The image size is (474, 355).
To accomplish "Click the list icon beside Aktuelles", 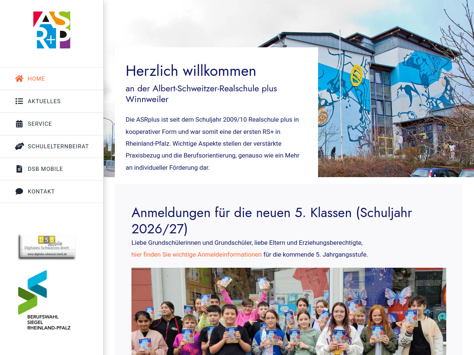I will [19, 101].
